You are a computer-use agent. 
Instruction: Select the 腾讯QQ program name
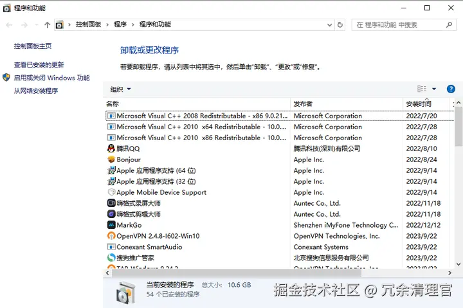coord(128,149)
